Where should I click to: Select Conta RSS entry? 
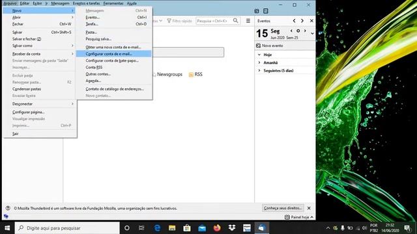(x=114, y=68)
